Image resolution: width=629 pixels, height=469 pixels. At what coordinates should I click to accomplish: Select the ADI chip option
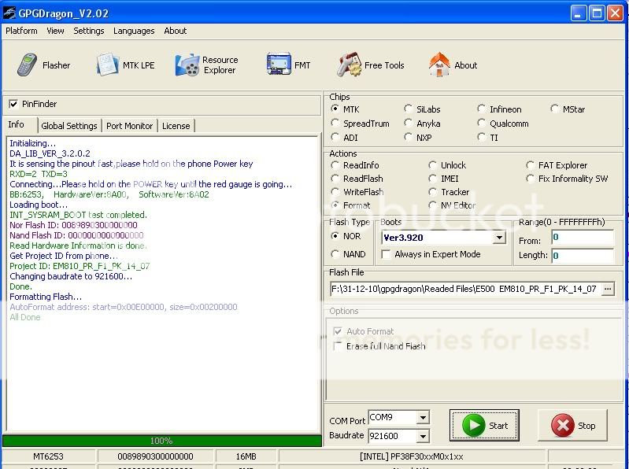pos(335,137)
